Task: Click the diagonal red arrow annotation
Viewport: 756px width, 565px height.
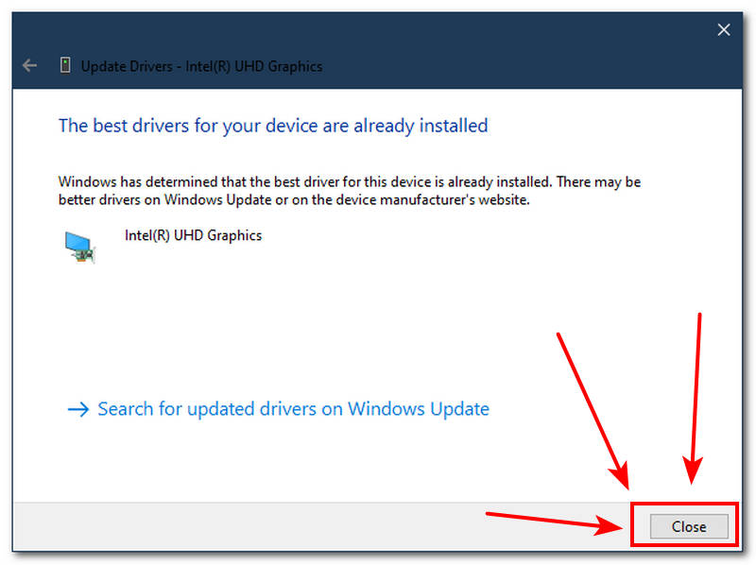Action: pos(591,406)
